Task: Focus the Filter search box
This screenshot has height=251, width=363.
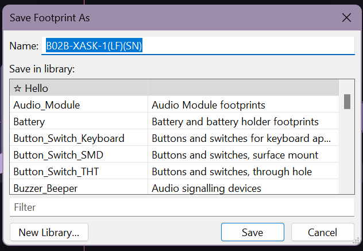Action: 182,207
